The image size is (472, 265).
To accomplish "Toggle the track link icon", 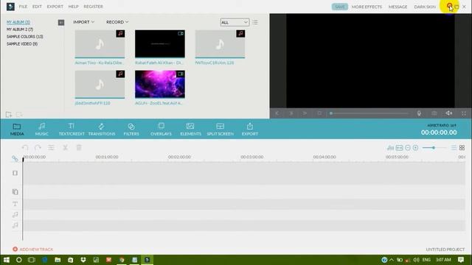I will [x=15, y=158].
